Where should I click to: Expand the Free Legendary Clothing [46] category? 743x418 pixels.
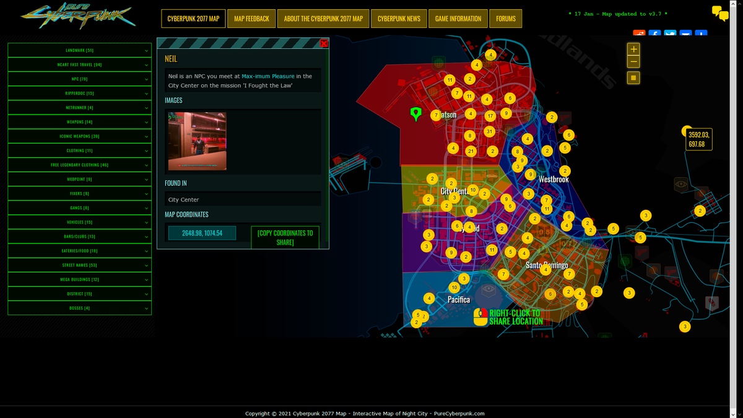pyautogui.click(x=79, y=165)
